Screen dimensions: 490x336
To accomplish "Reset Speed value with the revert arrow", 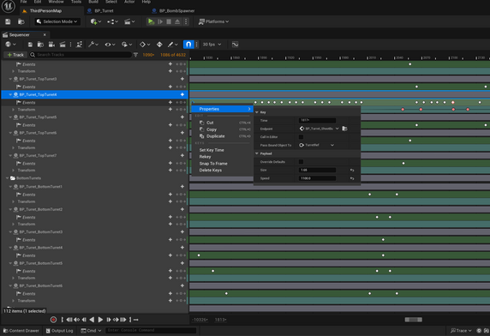I will [352, 178].
